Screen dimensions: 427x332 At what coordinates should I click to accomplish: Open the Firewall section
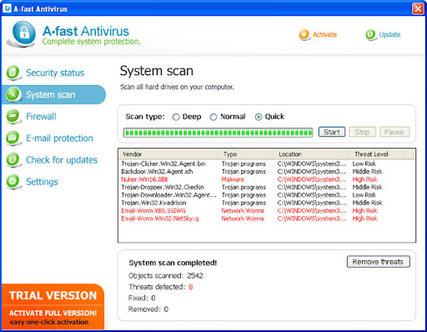pyautogui.click(x=41, y=116)
